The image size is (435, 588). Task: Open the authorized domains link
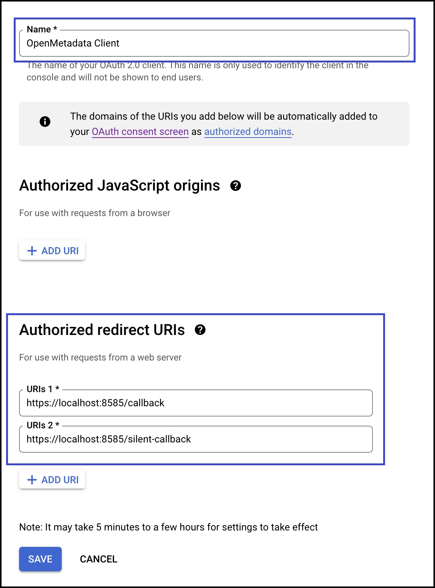pyautogui.click(x=247, y=131)
